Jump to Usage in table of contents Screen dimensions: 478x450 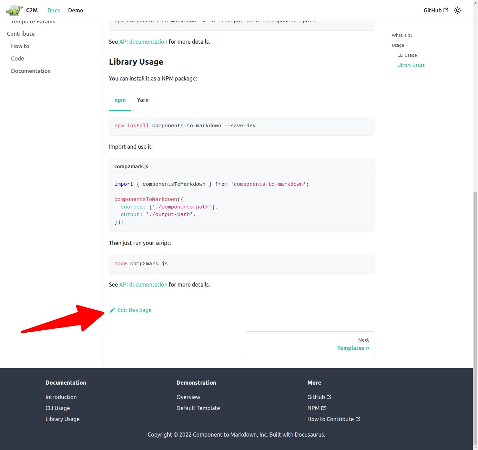tap(398, 45)
